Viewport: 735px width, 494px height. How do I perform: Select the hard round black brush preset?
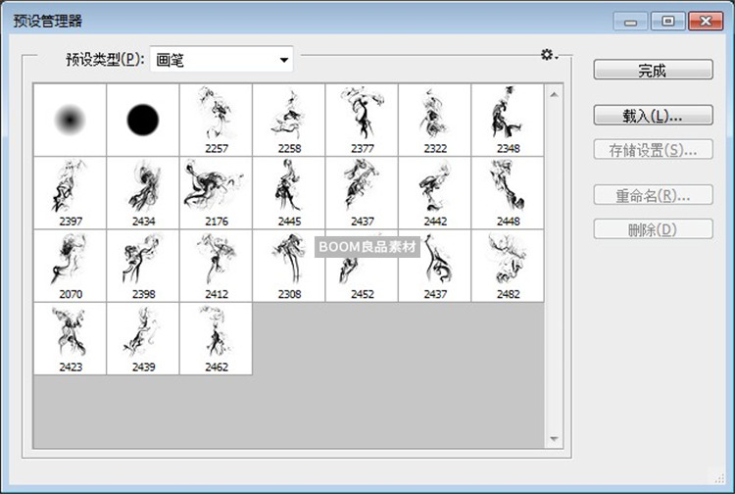pyautogui.click(x=143, y=120)
